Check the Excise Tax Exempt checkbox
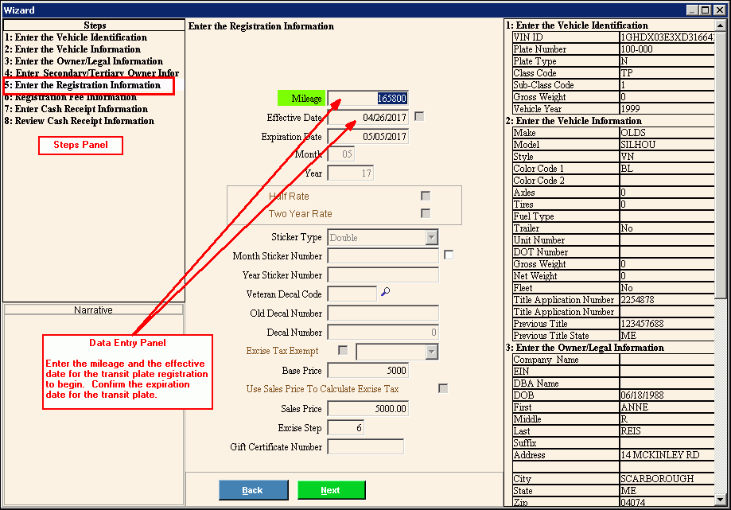 pyautogui.click(x=344, y=351)
